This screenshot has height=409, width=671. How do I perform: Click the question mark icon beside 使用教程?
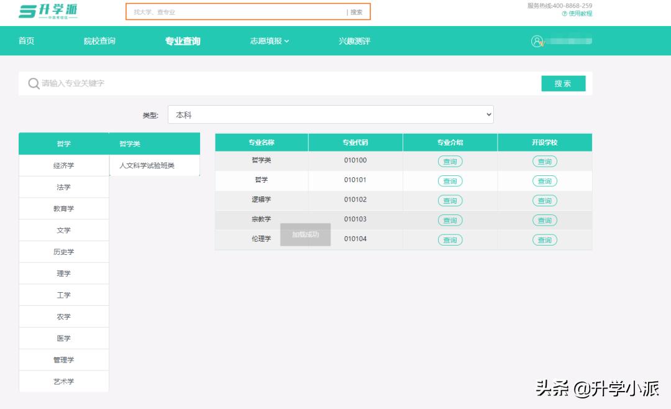click(566, 14)
